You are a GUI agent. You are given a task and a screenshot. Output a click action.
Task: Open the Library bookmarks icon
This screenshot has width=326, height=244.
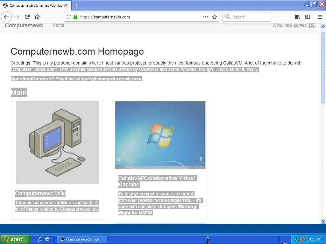click(x=297, y=17)
